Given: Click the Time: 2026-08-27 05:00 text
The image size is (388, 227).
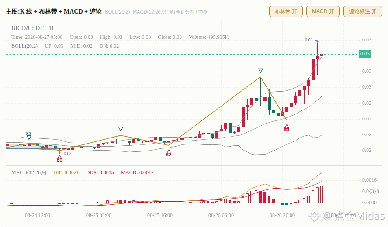Looking at the screenshot, I should pos(37,37).
